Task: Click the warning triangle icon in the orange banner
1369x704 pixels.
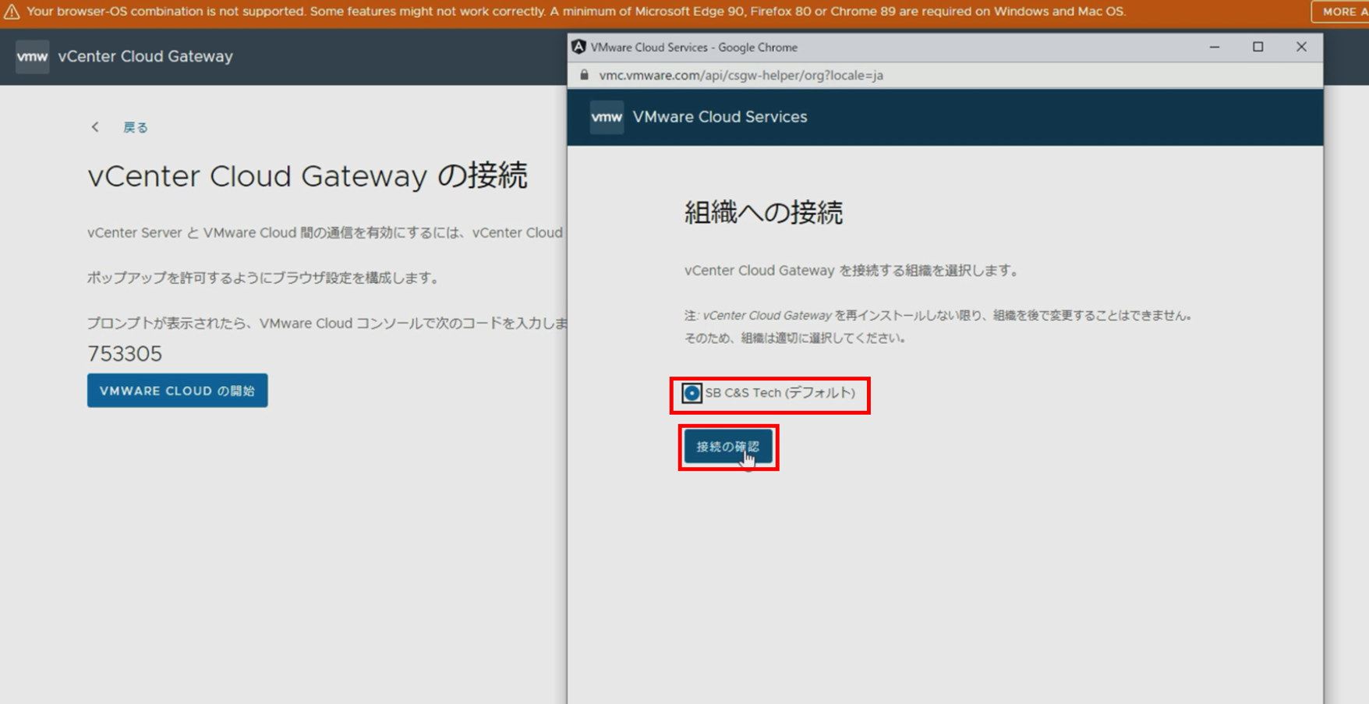Action: point(12,12)
